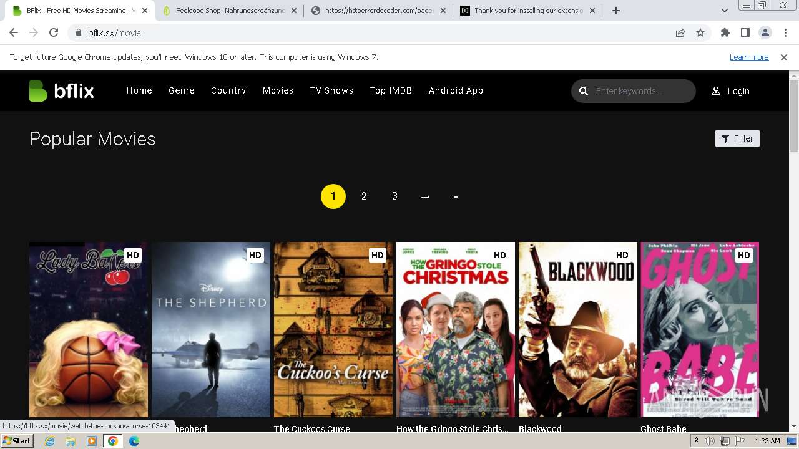The width and height of the screenshot is (799, 449).
Task: Open the share page icon
Action: [x=680, y=33]
